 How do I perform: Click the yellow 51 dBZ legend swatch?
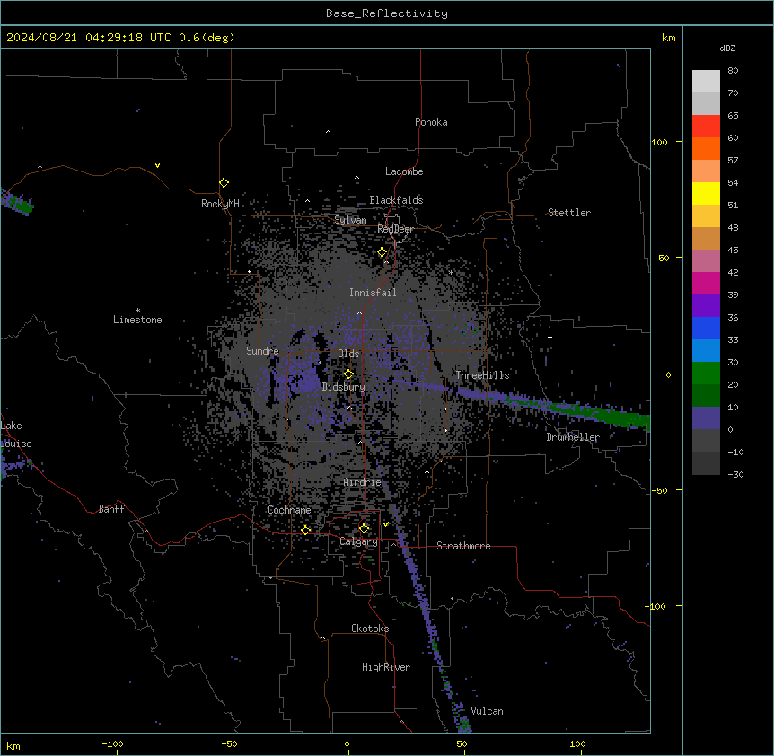pos(706,193)
